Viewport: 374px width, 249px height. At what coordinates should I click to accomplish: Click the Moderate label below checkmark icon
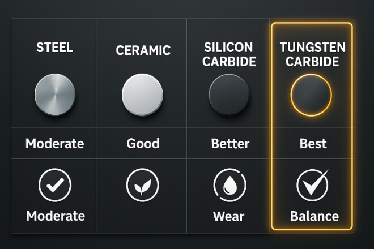[56, 216]
